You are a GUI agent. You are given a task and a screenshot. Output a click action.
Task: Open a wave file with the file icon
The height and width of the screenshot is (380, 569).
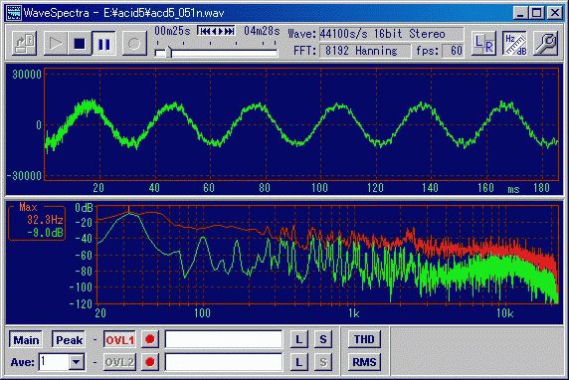pyautogui.click(x=24, y=43)
